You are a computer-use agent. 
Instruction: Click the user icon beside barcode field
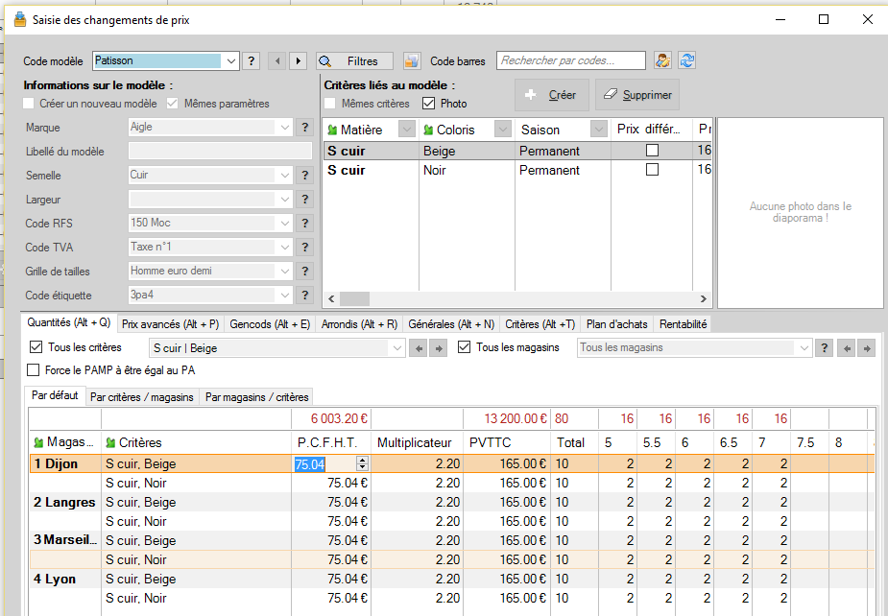(x=663, y=61)
